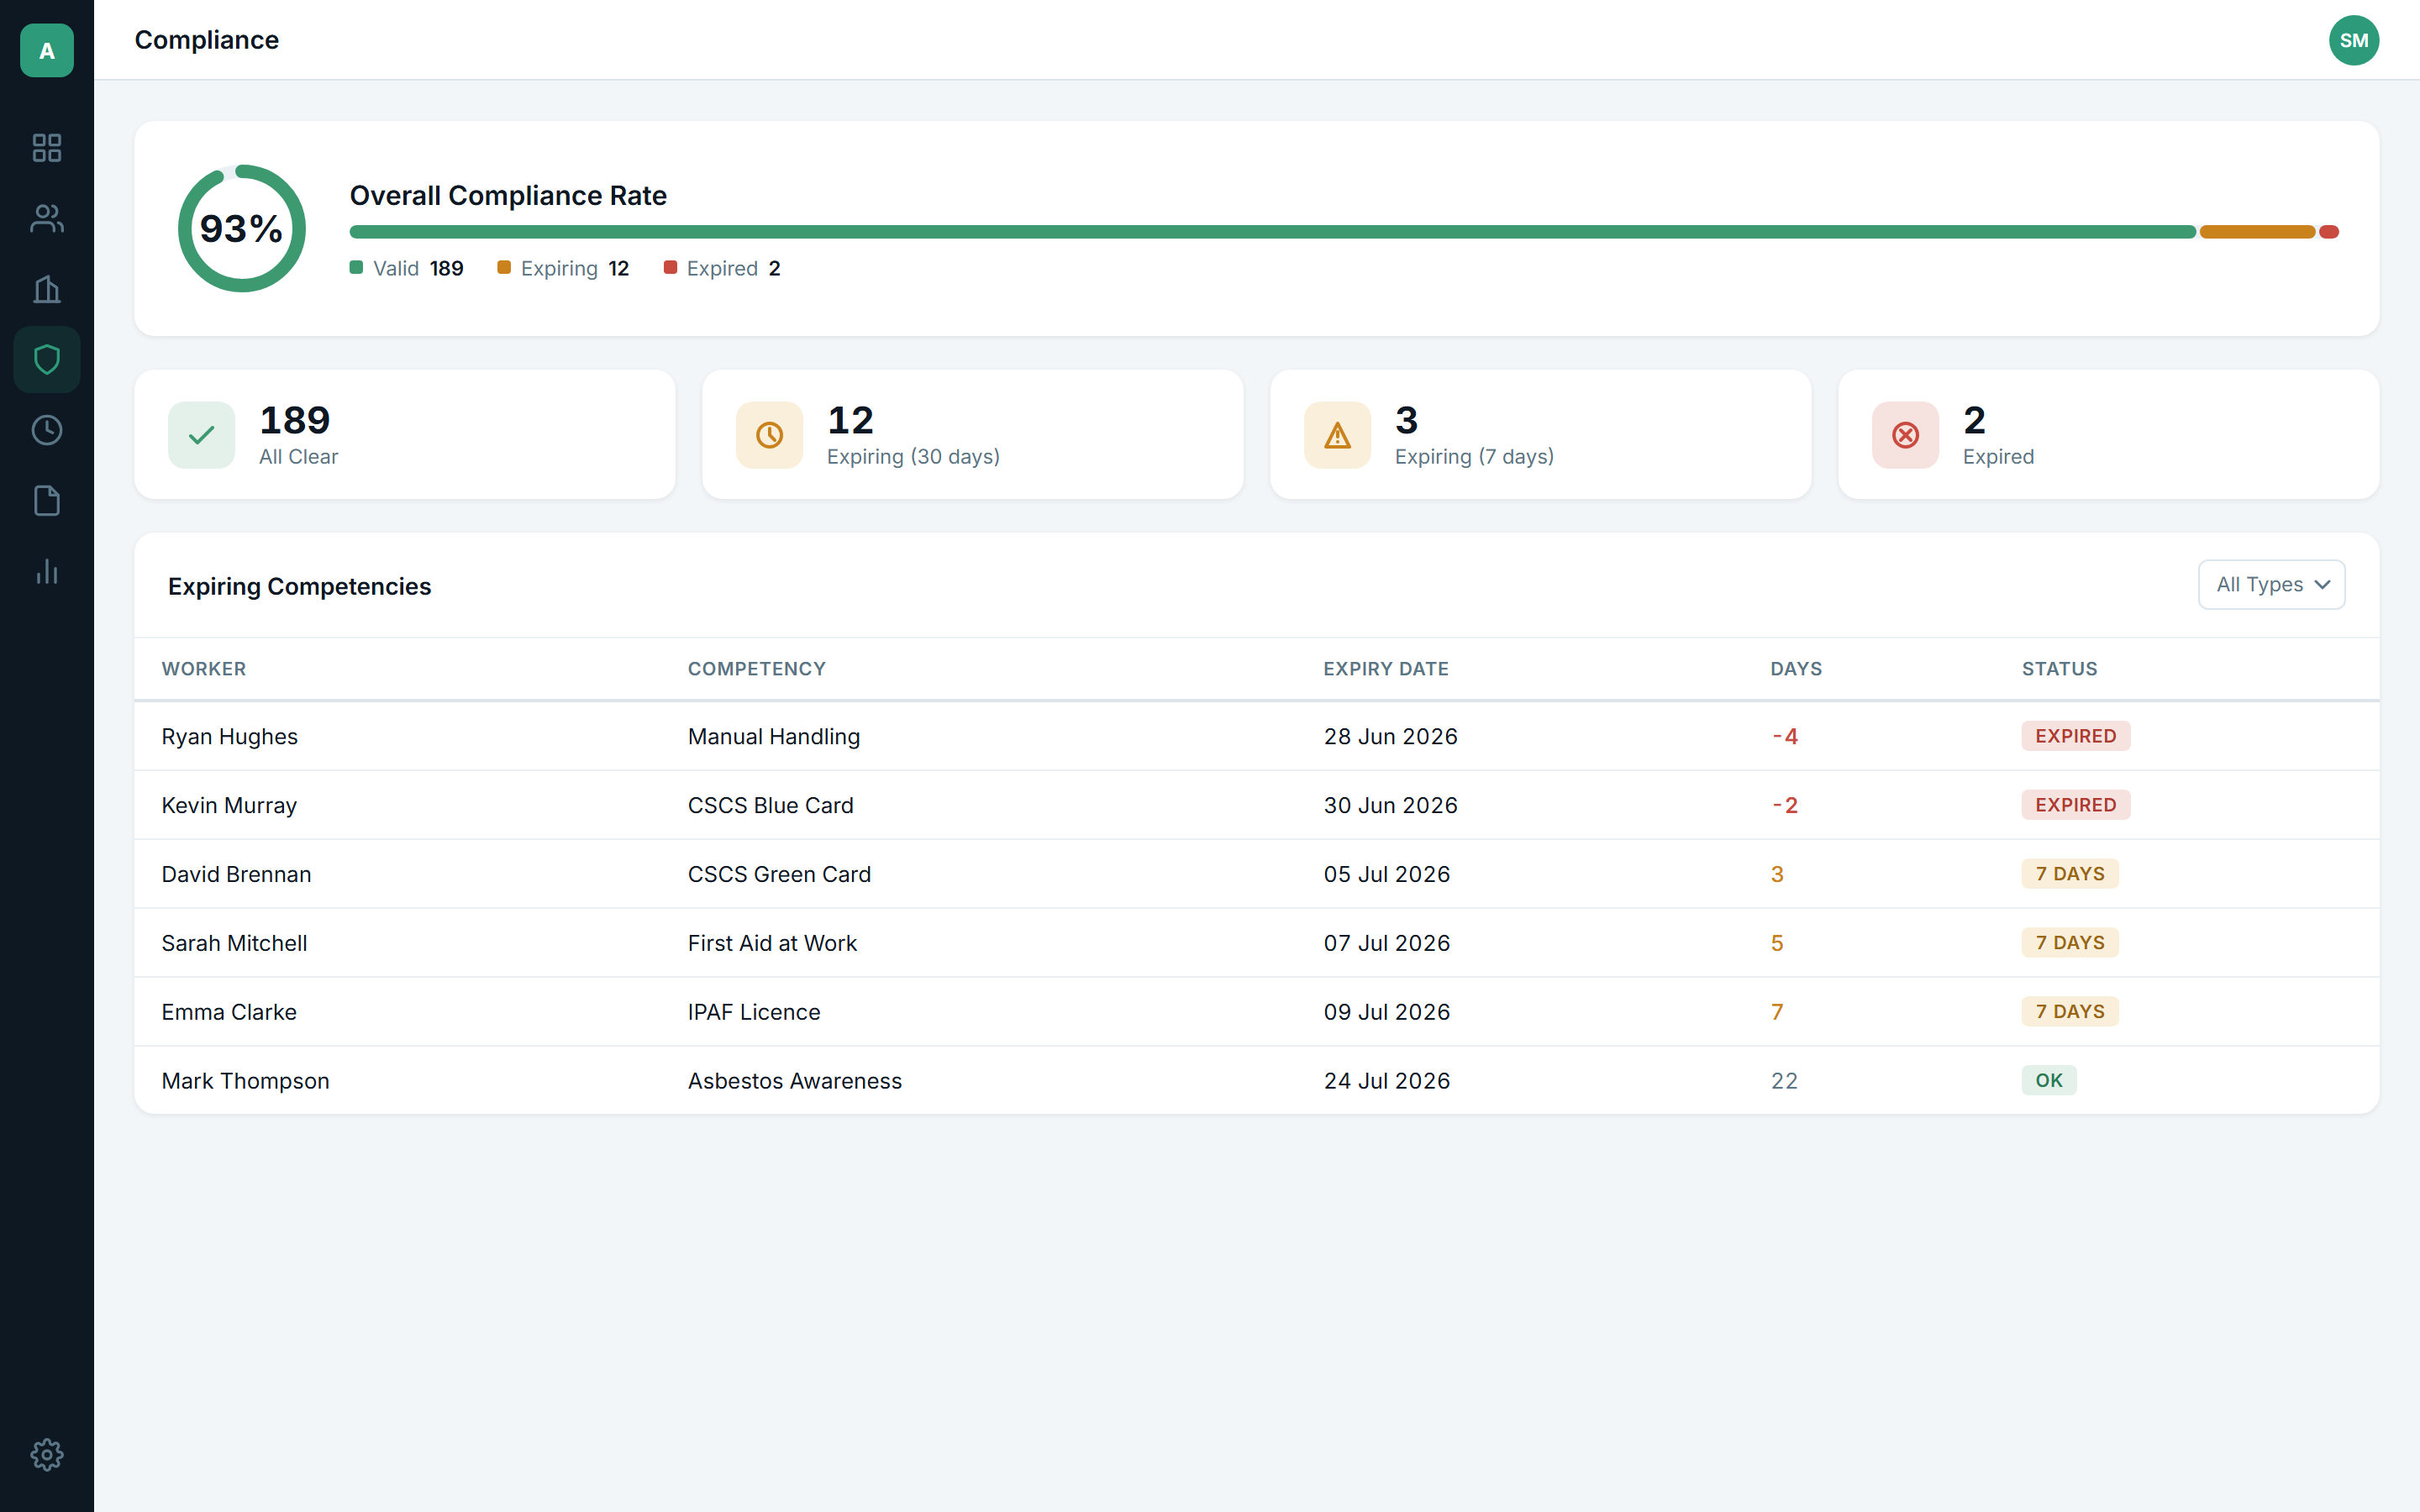2420x1512 pixels.
Task: Open the 189 All Clear card
Action: [x=405, y=435]
